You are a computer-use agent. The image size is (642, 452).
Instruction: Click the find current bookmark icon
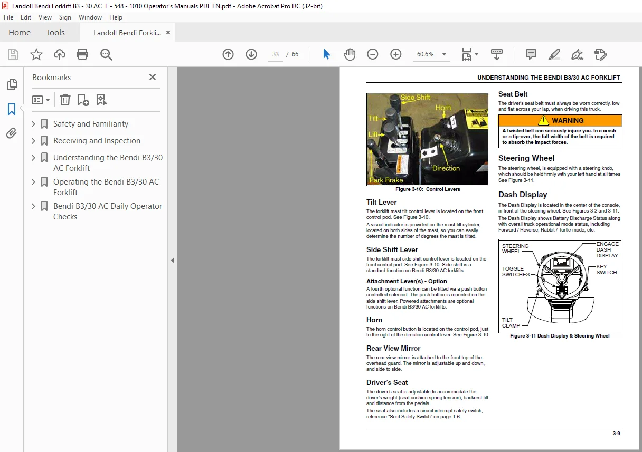101,100
